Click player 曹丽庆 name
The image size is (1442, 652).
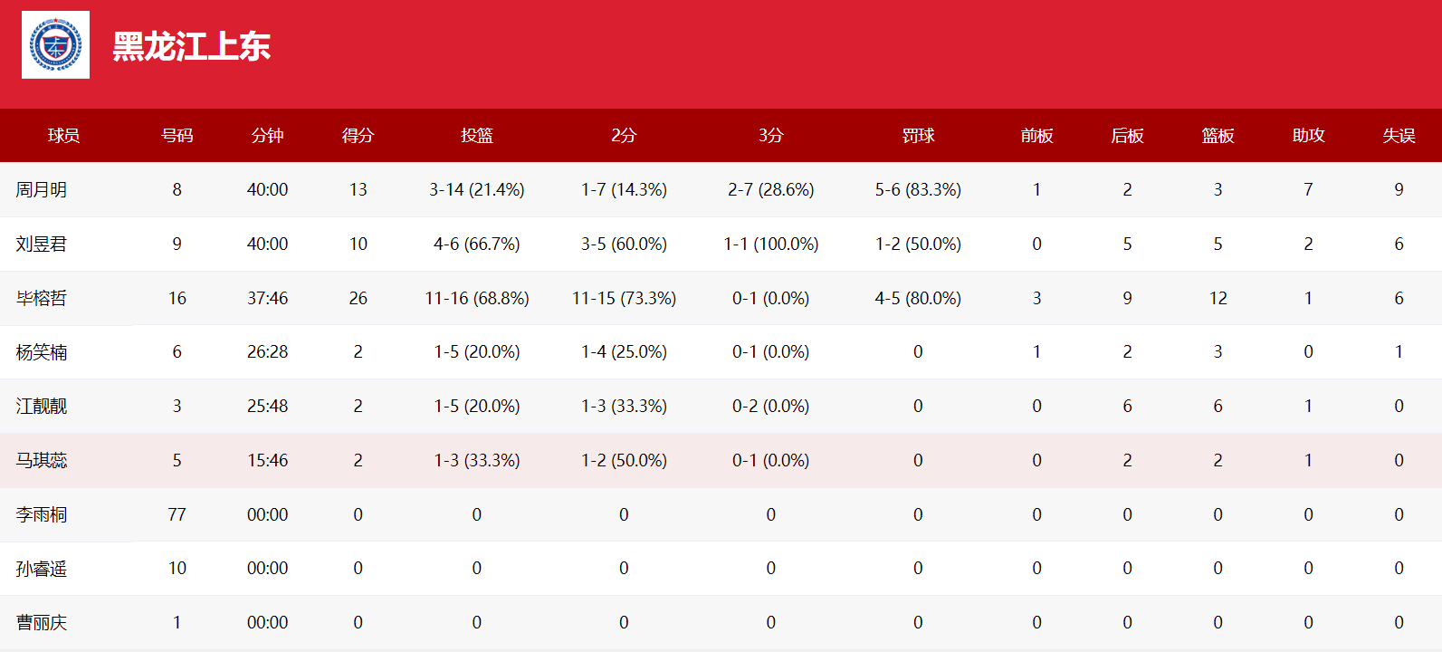[x=42, y=623]
